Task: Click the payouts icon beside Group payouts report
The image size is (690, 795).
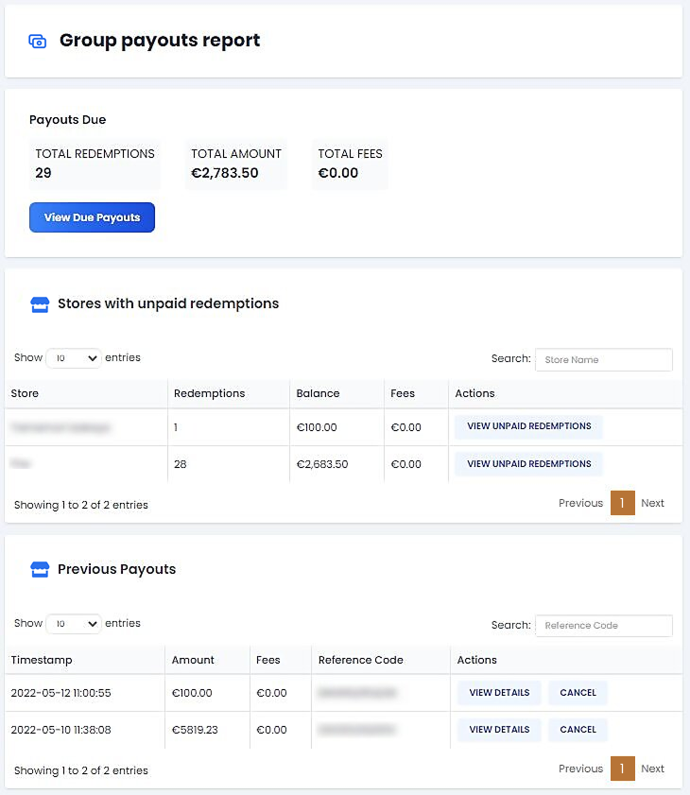Action: 38,42
